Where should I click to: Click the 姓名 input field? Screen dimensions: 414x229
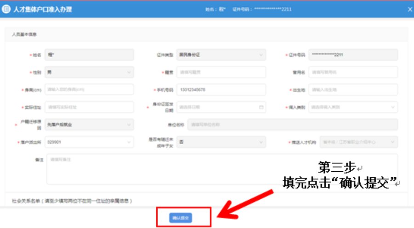pos(89,55)
